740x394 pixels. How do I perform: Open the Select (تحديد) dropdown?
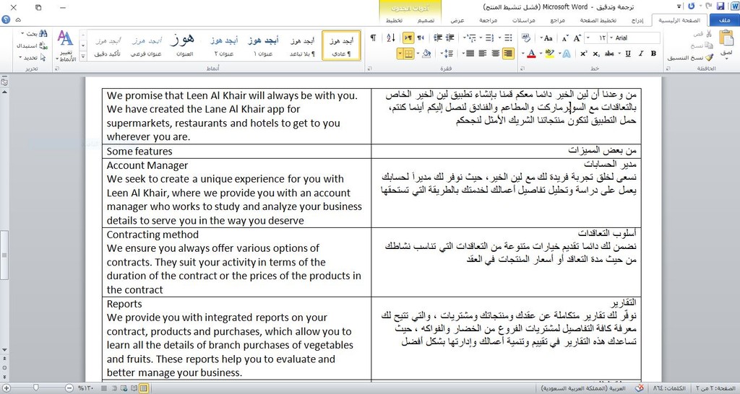[x=20, y=58]
